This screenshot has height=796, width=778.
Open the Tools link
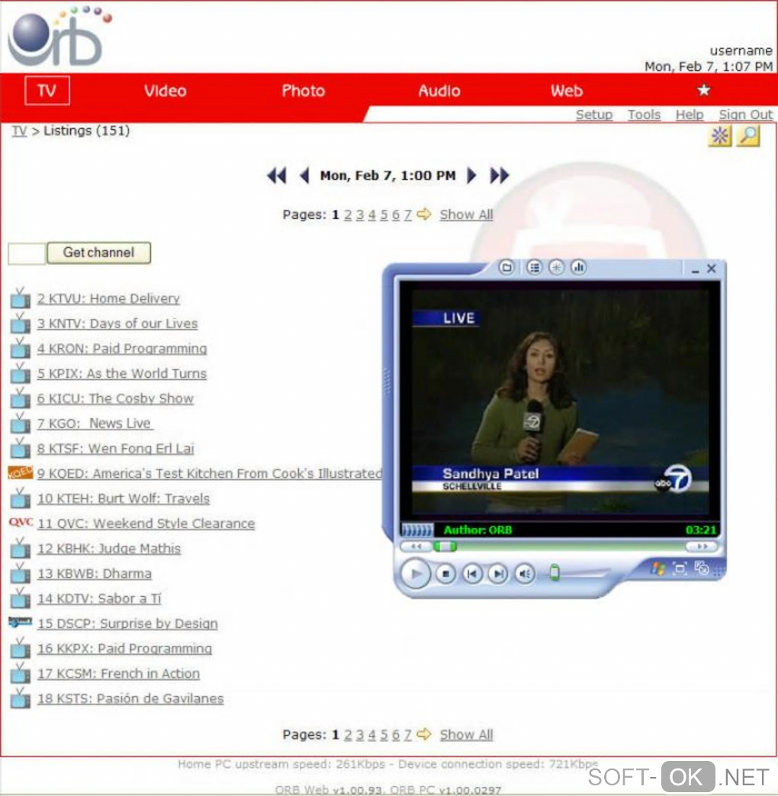pyautogui.click(x=644, y=114)
